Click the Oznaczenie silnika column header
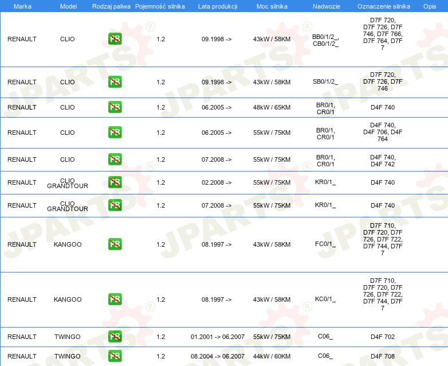 tap(384, 6)
